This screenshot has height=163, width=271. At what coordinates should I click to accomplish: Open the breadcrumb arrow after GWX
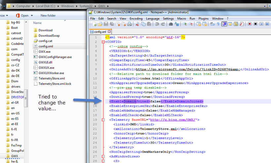pos(108,6)
